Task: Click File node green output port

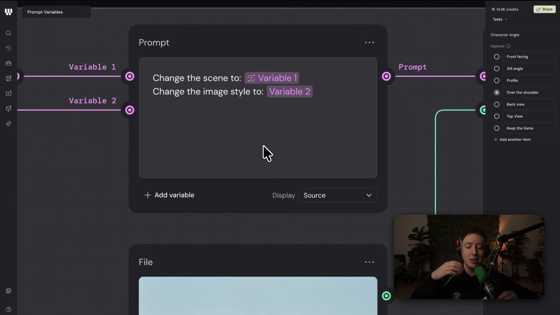Action: (x=386, y=296)
